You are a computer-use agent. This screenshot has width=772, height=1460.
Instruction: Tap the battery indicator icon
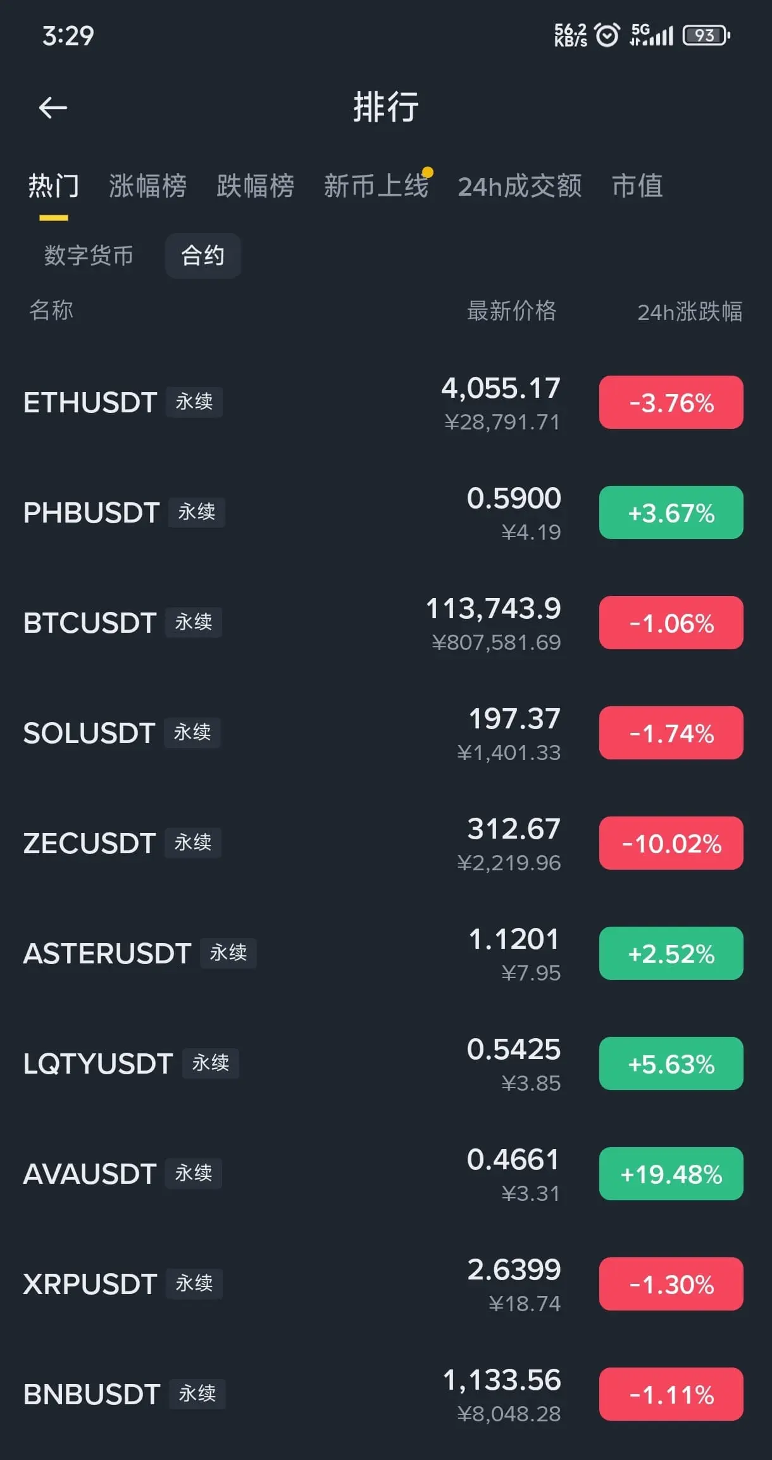pyautogui.click(x=706, y=35)
